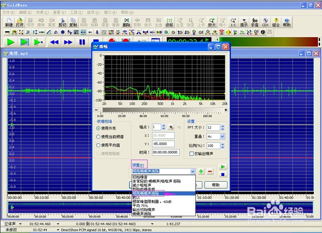Adjust the 比例(%) spinner arrows
Image resolution: width=322 pixels, height=233 pixels.
coord(223,146)
